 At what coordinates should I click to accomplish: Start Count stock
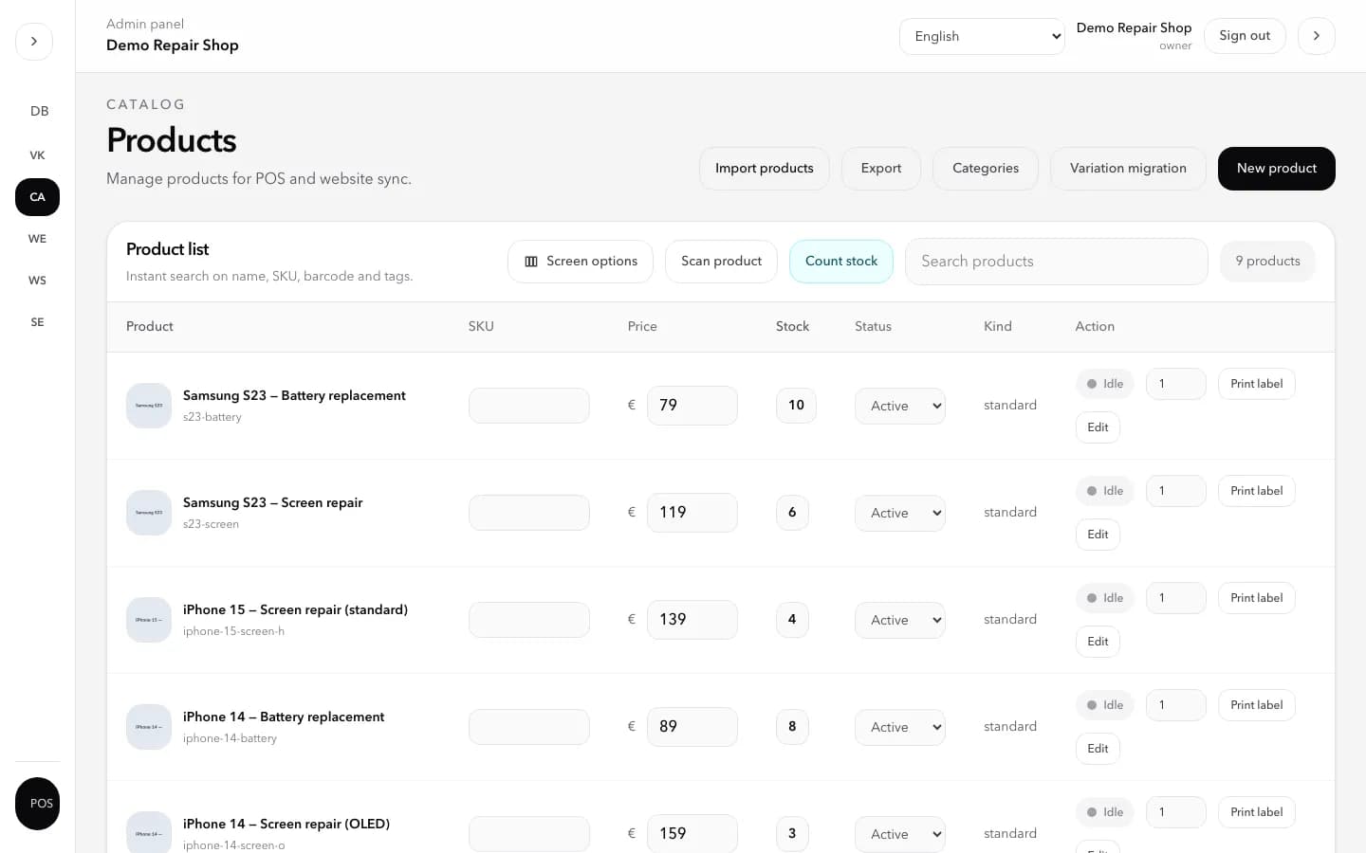841,262
